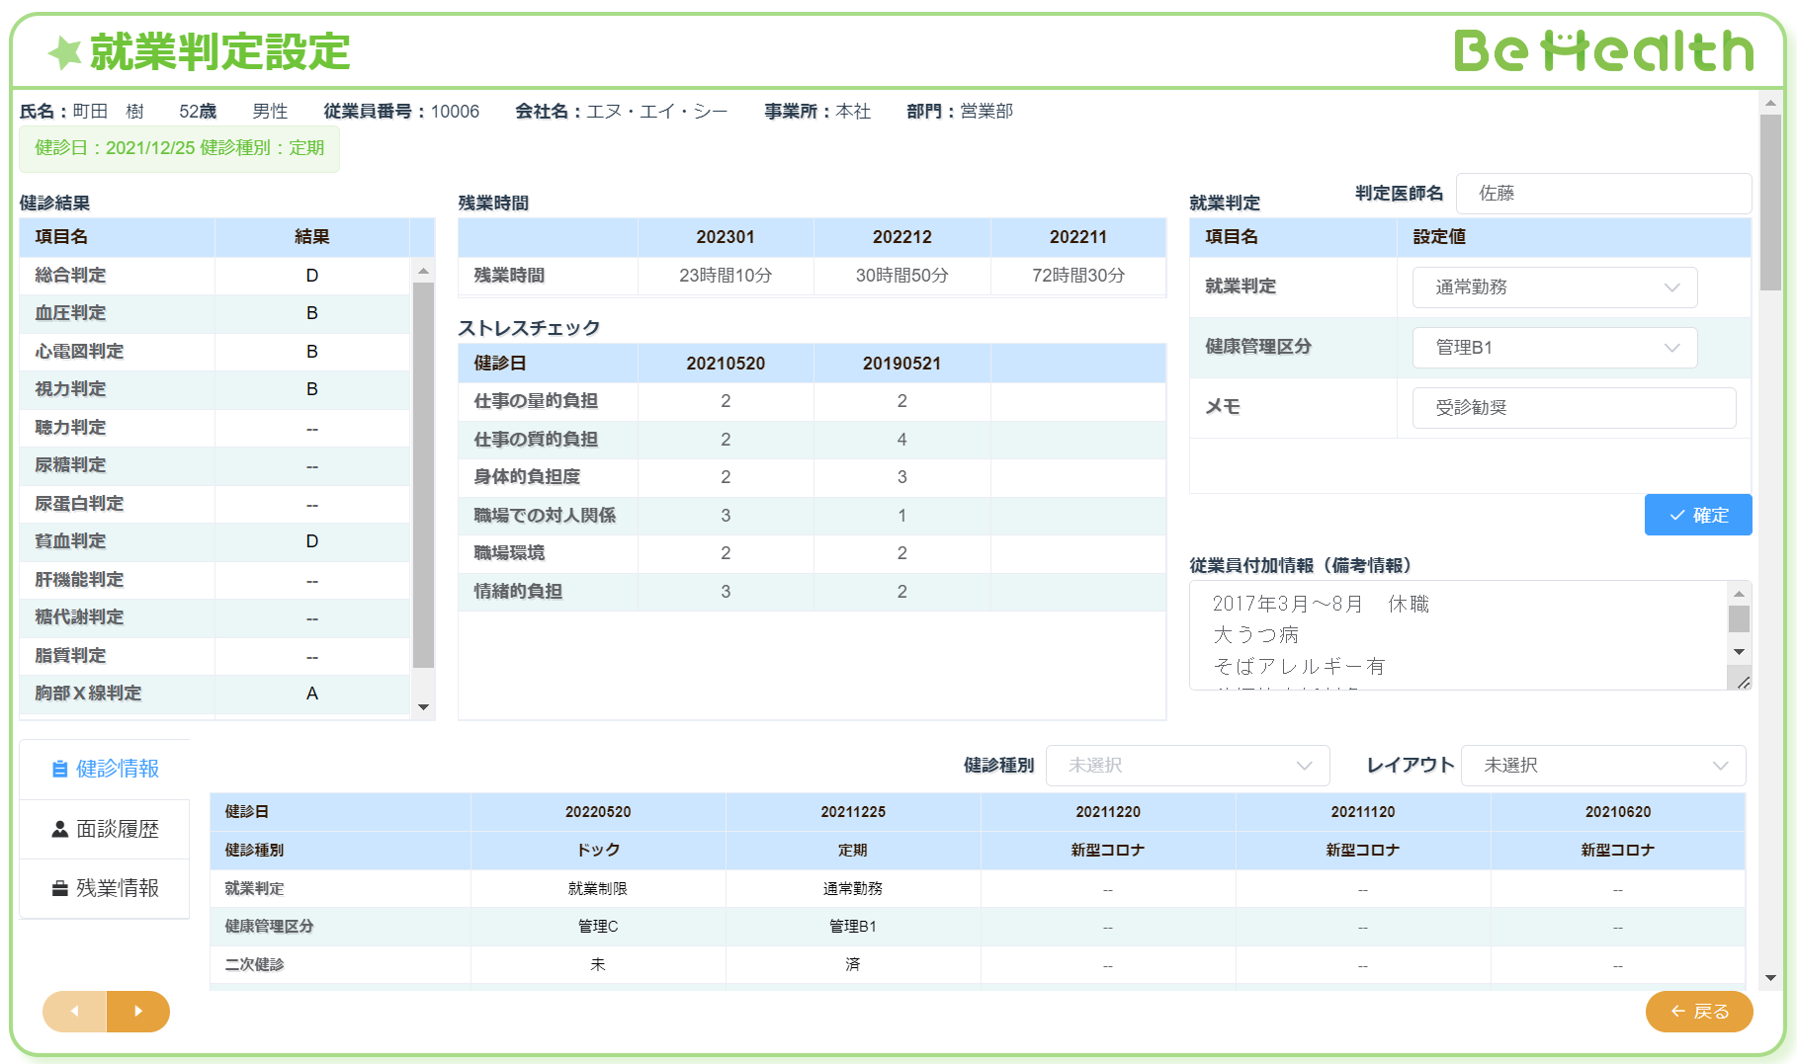Click the Be Health logo
This screenshot has width=1797, height=1064.
(1603, 51)
